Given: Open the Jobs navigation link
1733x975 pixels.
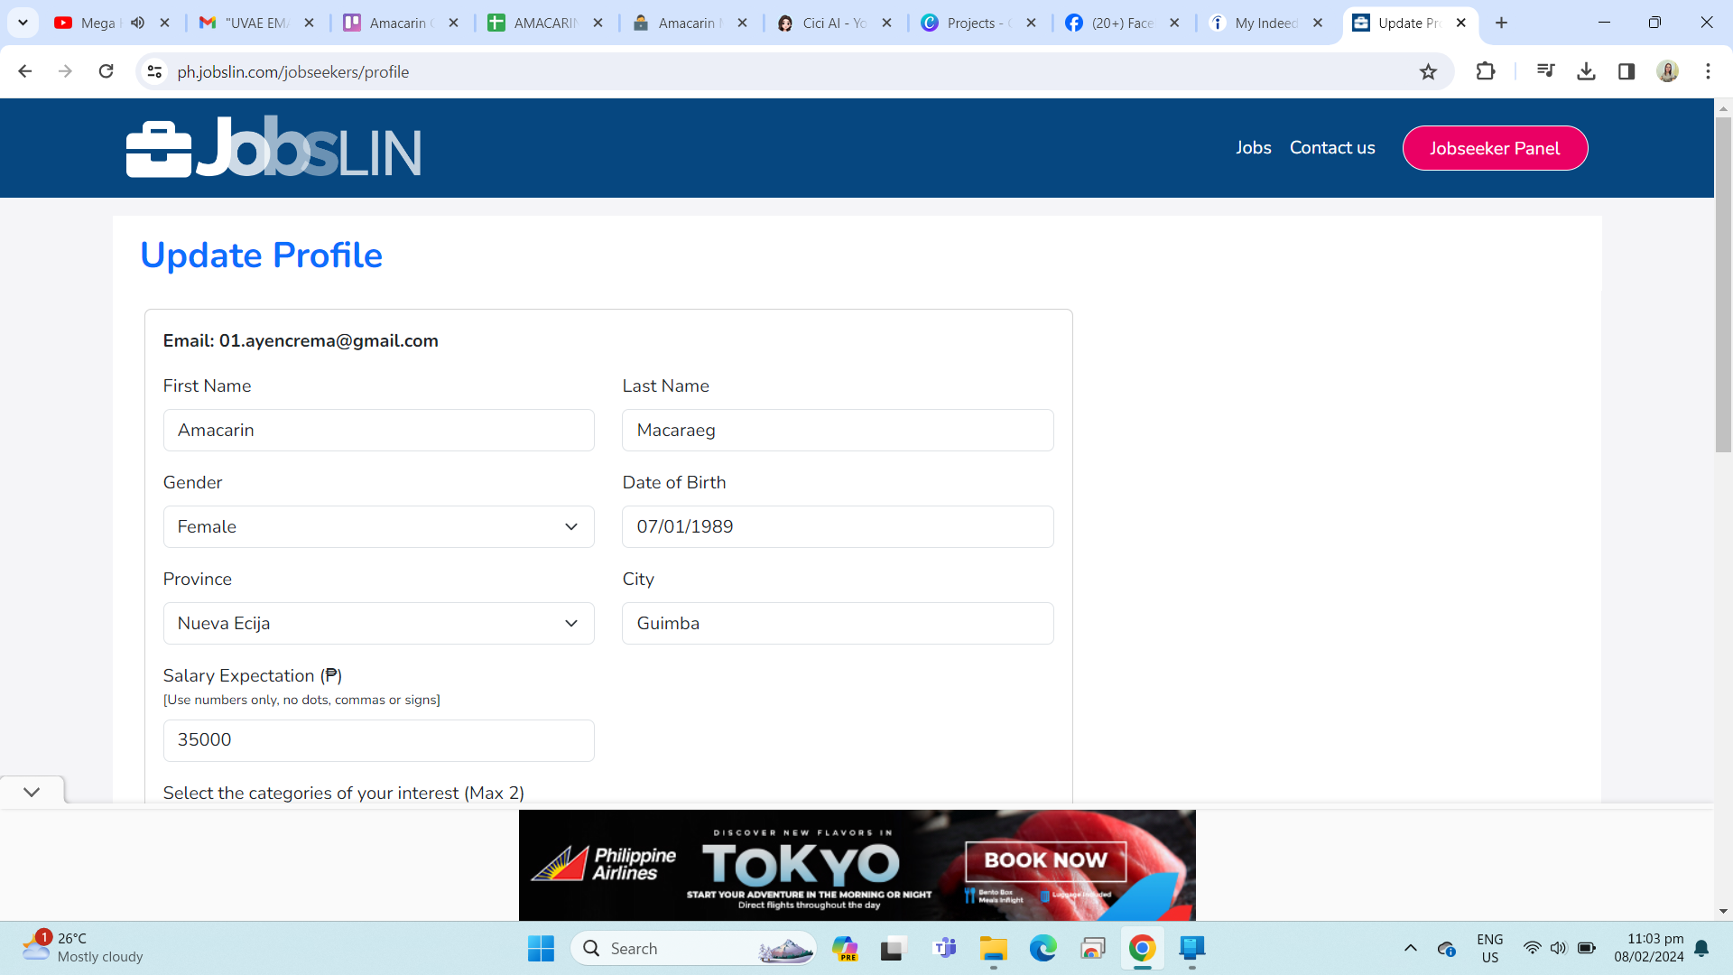Looking at the screenshot, I should click(x=1253, y=147).
